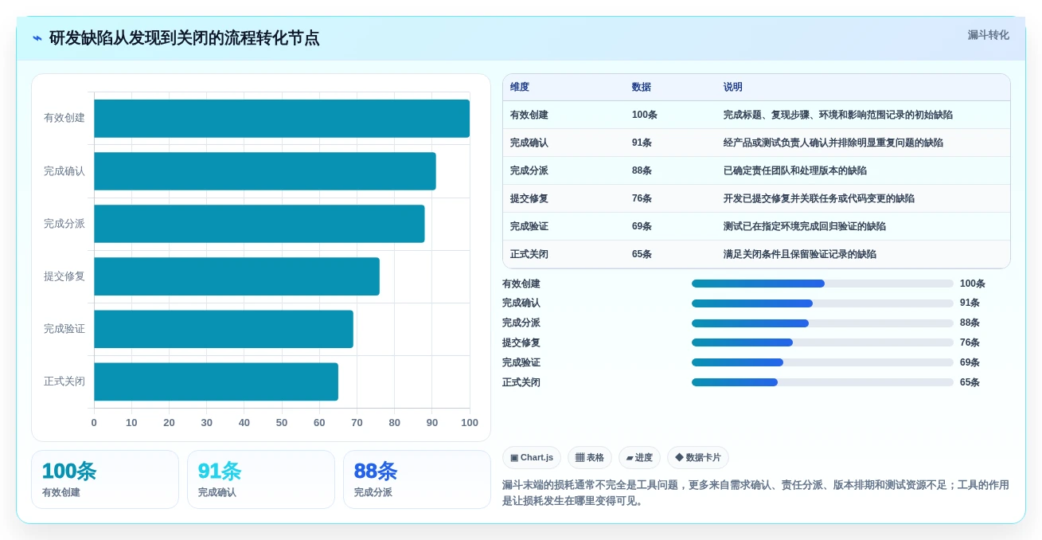Click the 65条 value in the table
The image size is (1042, 540).
(642, 254)
